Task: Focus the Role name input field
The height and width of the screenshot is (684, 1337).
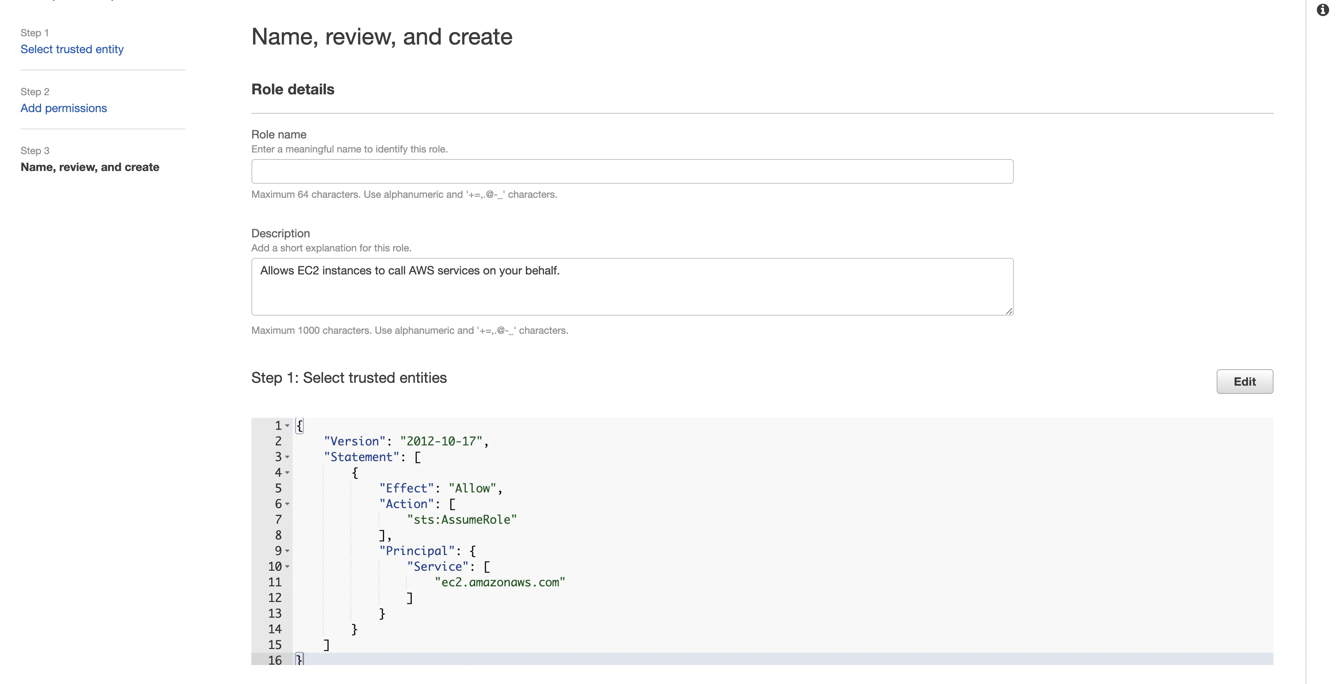Action: click(x=632, y=171)
